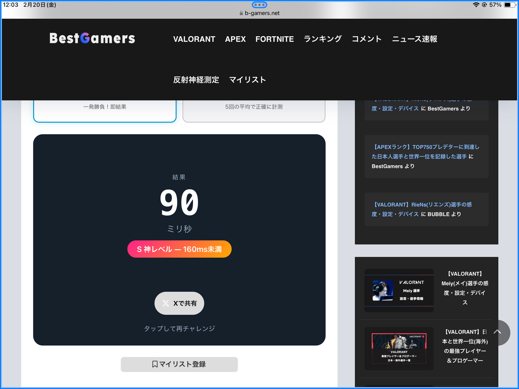Tap the scroll-to-top chevron button
This screenshot has height=389, width=519.
[497, 332]
